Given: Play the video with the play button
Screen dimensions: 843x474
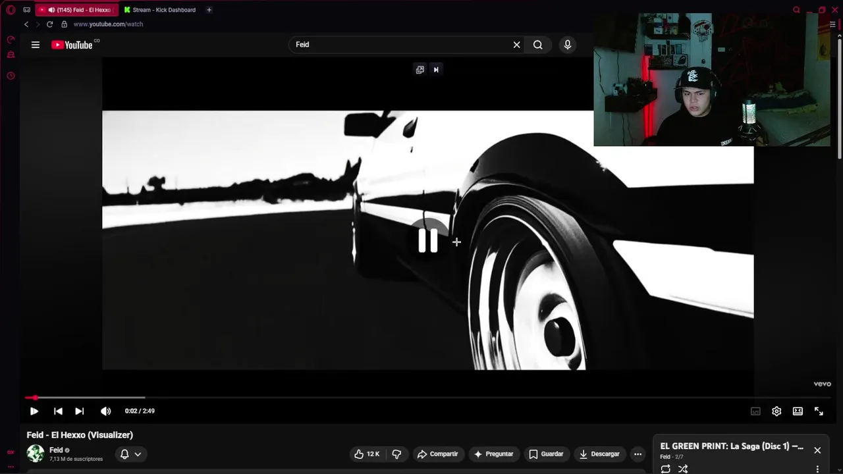Looking at the screenshot, I should (x=34, y=411).
